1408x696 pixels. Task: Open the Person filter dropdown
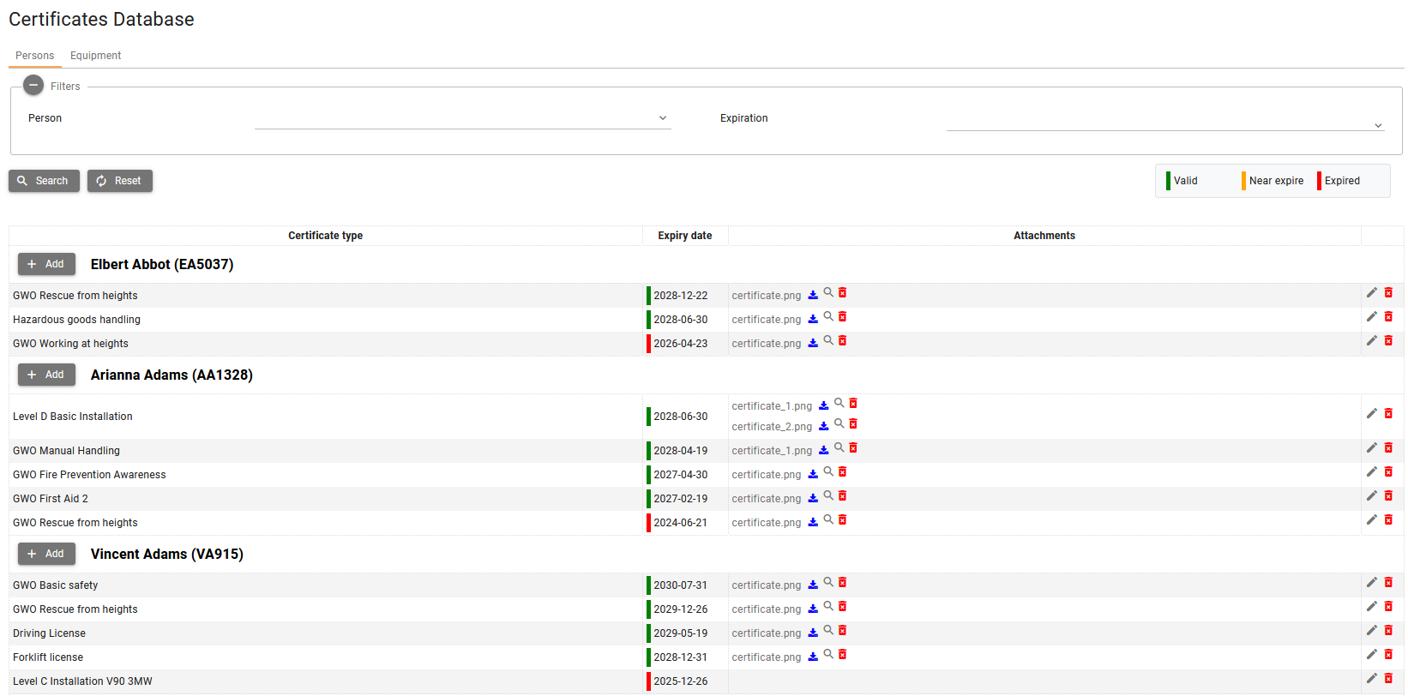pos(462,118)
